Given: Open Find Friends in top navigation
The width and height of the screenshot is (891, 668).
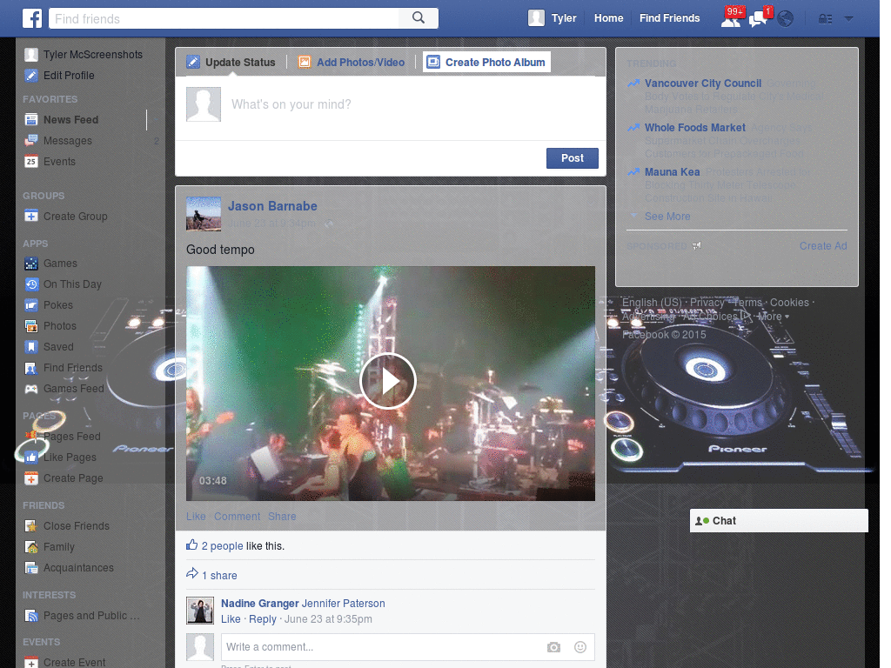Looking at the screenshot, I should coord(669,18).
